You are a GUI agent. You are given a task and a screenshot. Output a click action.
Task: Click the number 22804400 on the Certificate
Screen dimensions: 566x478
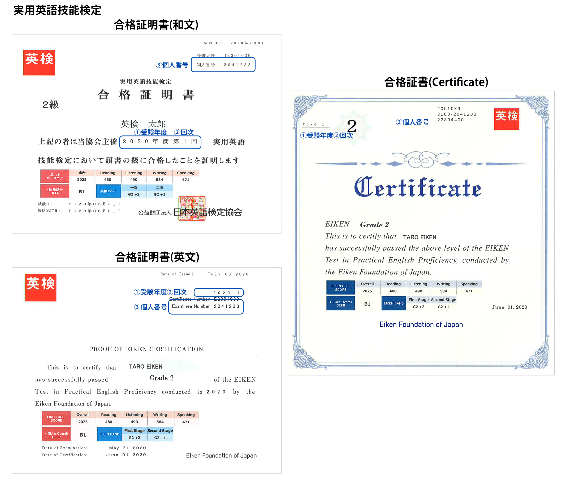pos(451,120)
